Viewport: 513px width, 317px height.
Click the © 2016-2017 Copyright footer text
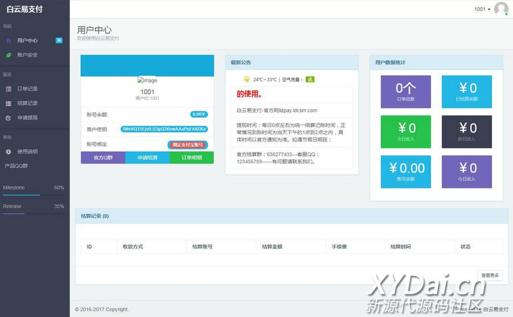(x=102, y=309)
